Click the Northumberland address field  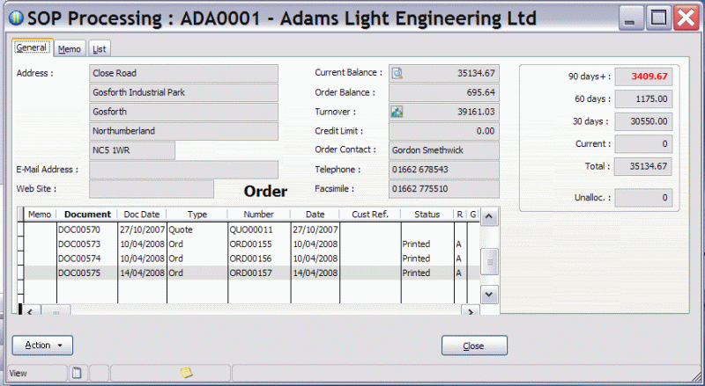coord(183,131)
